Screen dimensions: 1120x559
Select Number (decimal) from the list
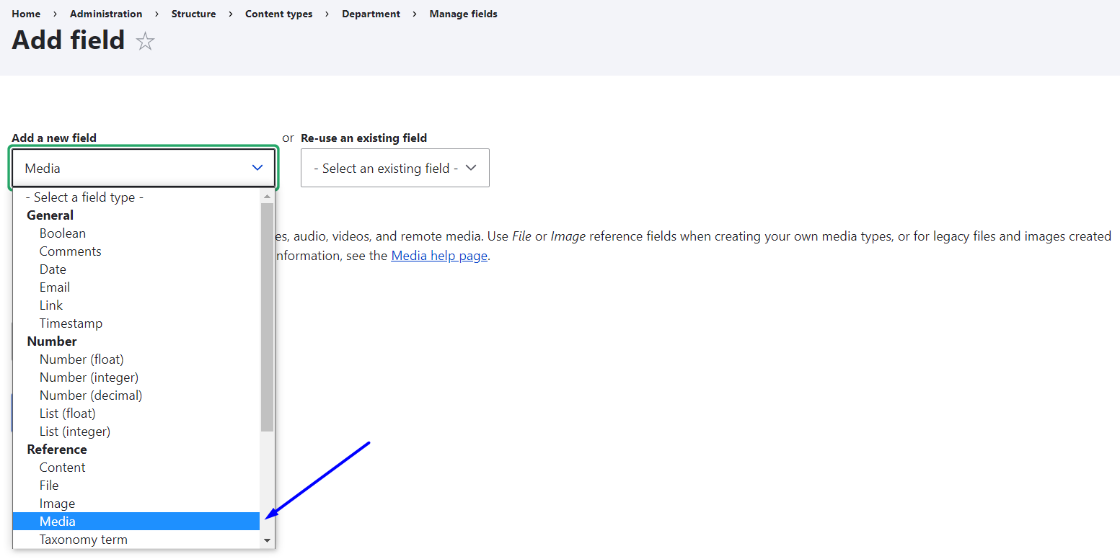point(90,395)
